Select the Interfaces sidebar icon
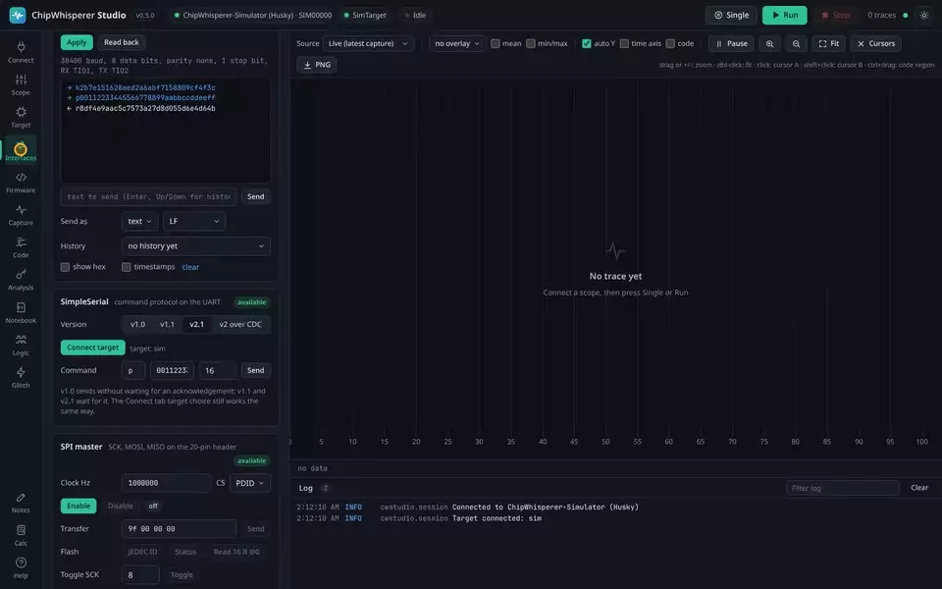This screenshot has height=589, width=942. pyautogui.click(x=21, y=150)
